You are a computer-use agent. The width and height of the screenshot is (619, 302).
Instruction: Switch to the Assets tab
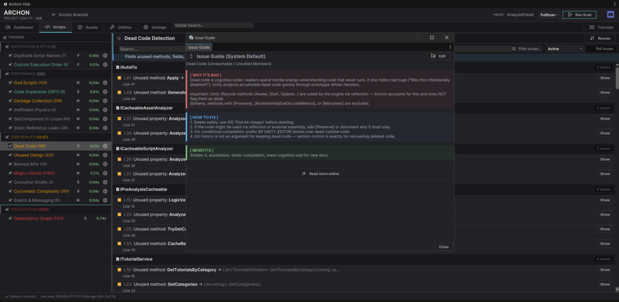[x=88, y=27]
